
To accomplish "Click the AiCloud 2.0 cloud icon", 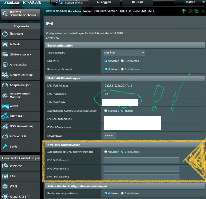I will [5, 137].
